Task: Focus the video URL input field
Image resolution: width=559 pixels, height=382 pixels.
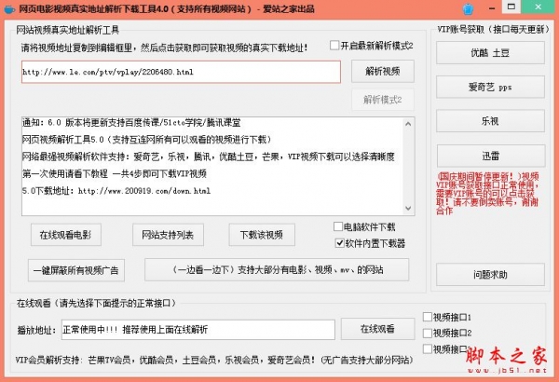Action: click(x=181, y=72)
